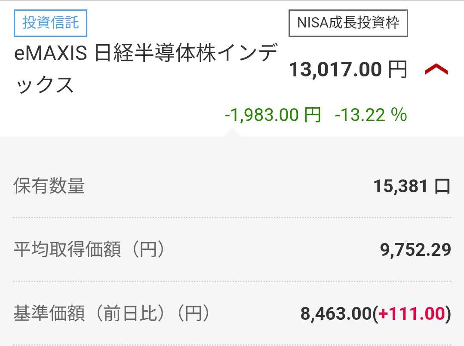Click the -1,983.00 円 loss figure
Image resolution: width=464 pixels, height=346 pixels.
point(273,115)
